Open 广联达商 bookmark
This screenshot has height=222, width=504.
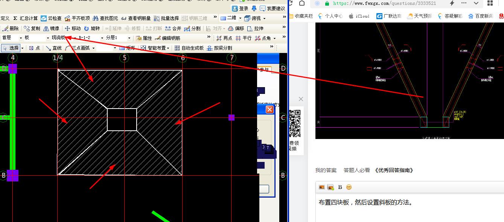[389, 16]
